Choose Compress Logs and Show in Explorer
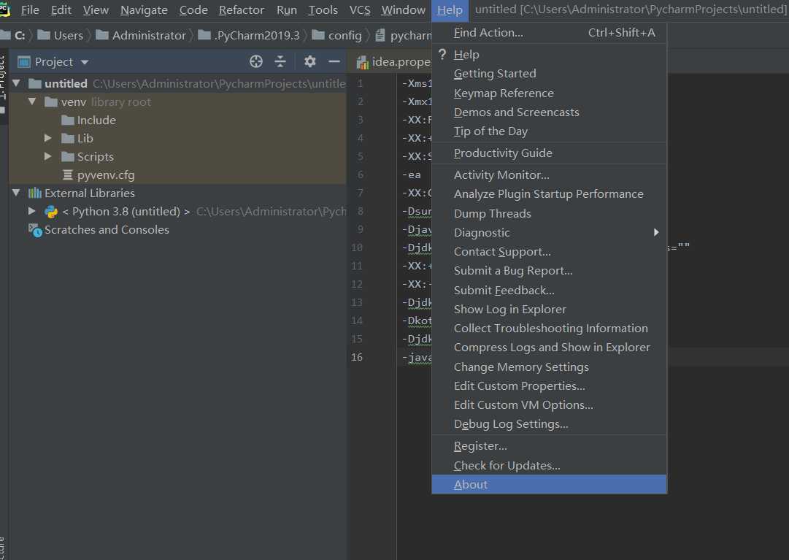This screenshot has height=560, width=789. click(550, 348)
